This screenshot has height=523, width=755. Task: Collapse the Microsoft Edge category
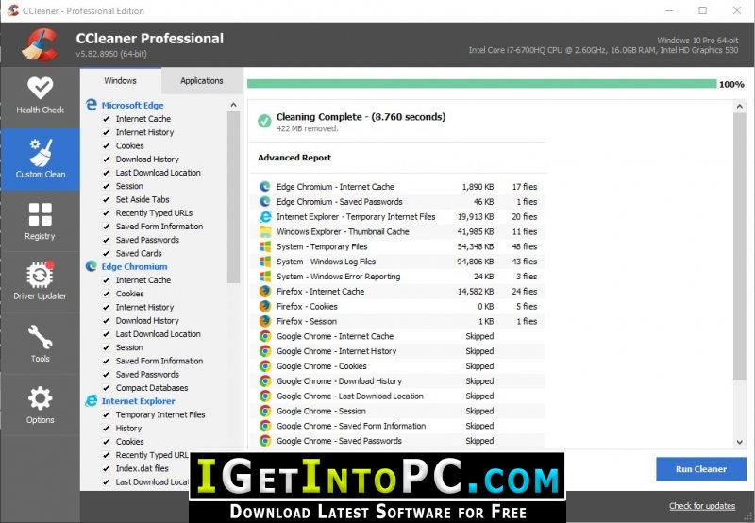133,106
